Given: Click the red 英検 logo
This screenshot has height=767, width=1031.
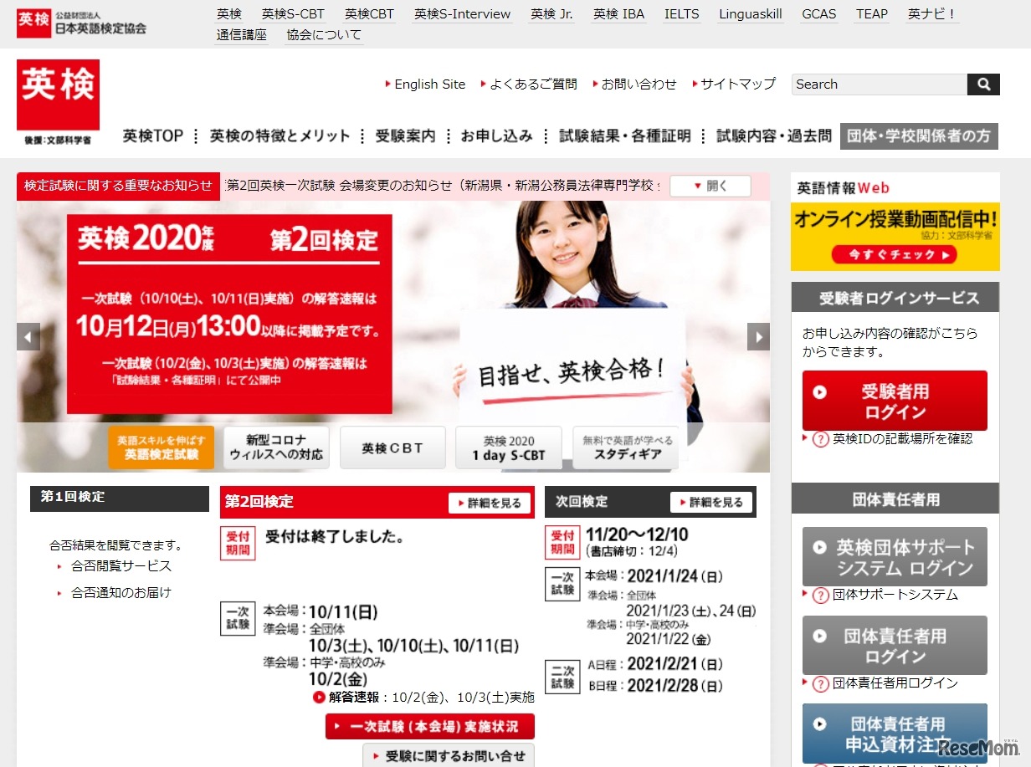Looking at the screenshot, I should click(58, 95).
